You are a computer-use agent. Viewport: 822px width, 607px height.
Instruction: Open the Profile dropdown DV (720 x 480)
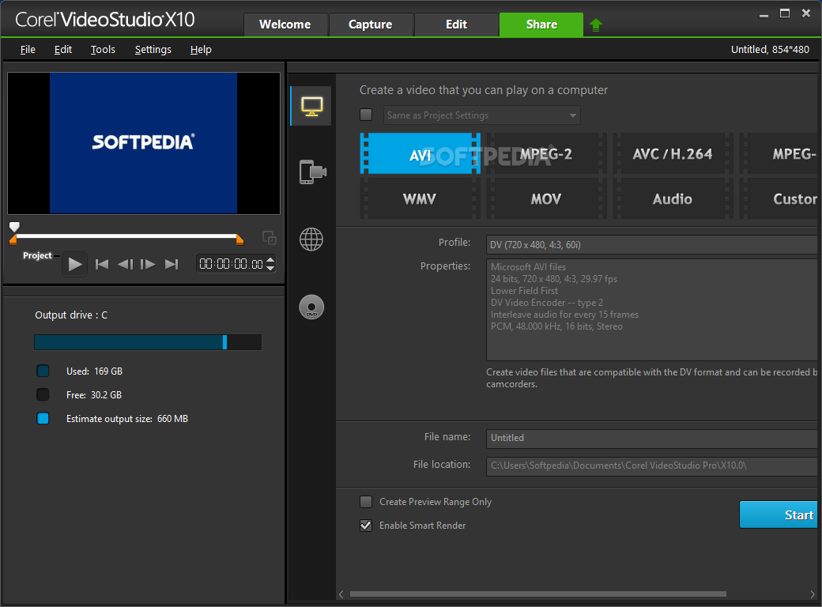click(652, 245)
